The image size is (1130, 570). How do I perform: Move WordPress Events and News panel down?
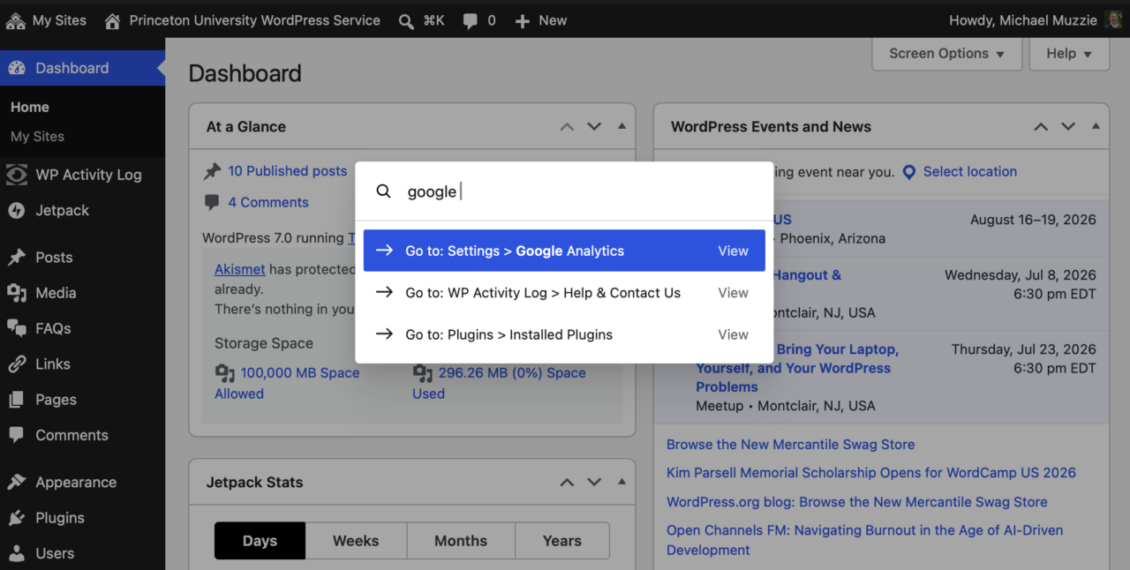pos(1068,127)
